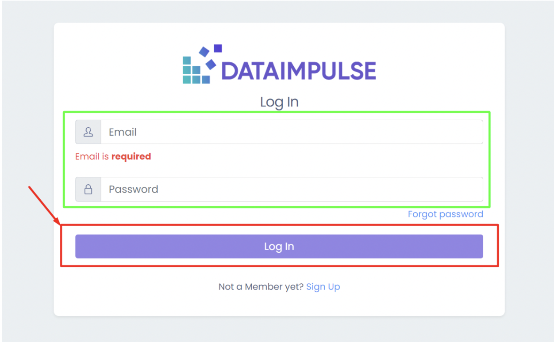Click the dark purple square in logo
The width and height of the screenshot is (554, 342).
click(218, 48)
